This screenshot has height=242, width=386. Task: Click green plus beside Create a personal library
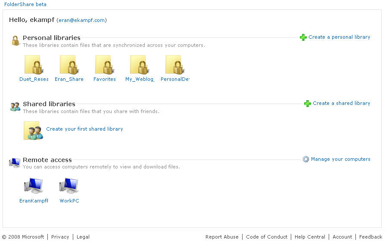(303, 37)
